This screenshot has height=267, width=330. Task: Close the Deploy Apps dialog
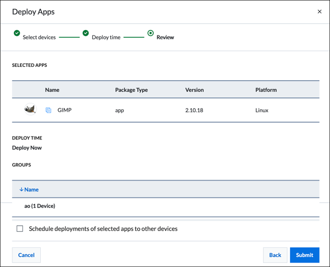point(319,12)
